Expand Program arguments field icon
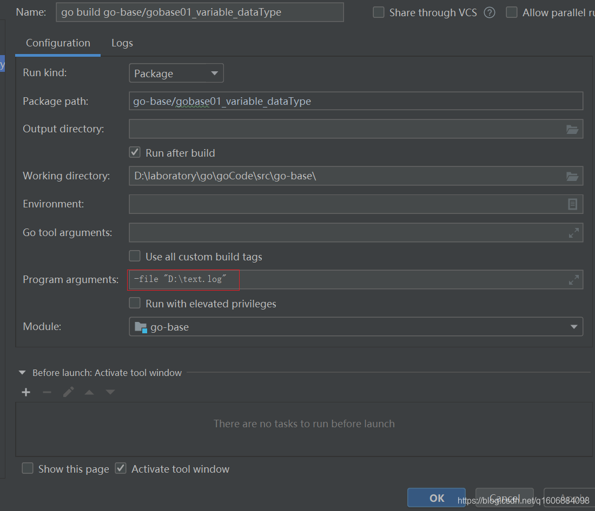595x511 pixels. point(574,280)
